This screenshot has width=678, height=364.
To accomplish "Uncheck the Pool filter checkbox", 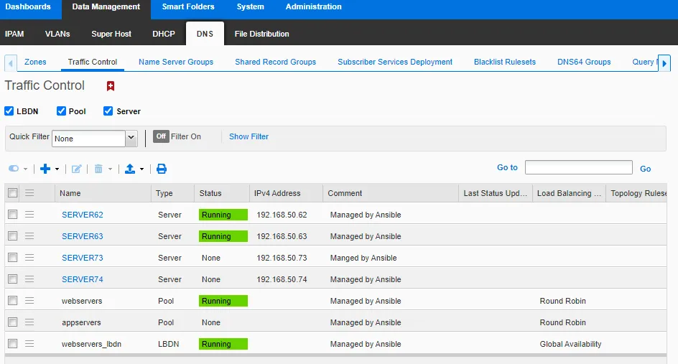I will coord(62,111).
